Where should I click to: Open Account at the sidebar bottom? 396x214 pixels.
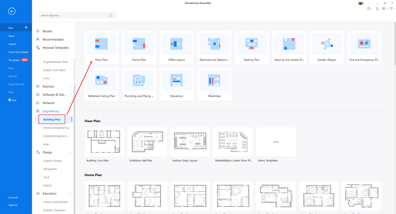click(13, 198)
